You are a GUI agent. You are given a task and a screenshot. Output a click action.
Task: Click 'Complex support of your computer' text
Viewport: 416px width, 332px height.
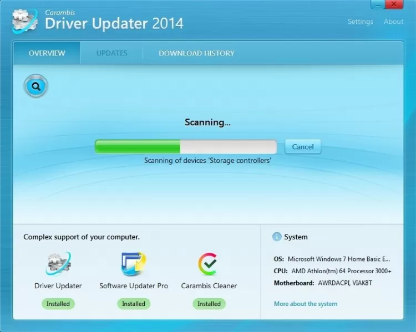pyautogui.click(x=82, y=237)
